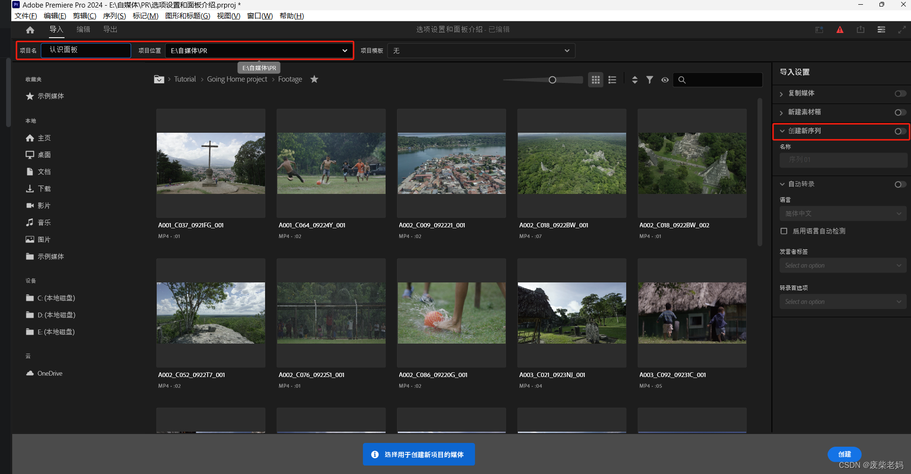Image resolution: width=911 pixels, height=474 pixels.
Task: Open the D: local disk
Action: tap(51, 315)
